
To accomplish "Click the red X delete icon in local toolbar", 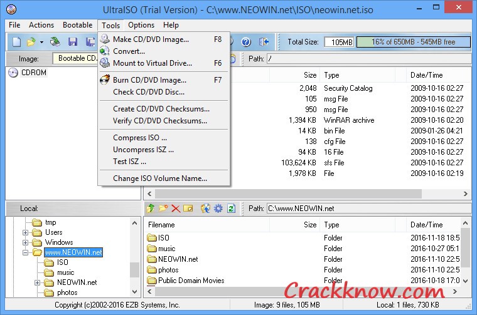I will pyautogui.click(x=176, y=209).
